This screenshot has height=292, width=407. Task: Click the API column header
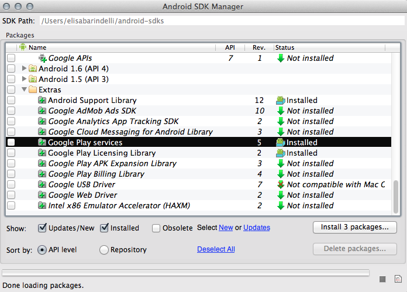point(230,47)
